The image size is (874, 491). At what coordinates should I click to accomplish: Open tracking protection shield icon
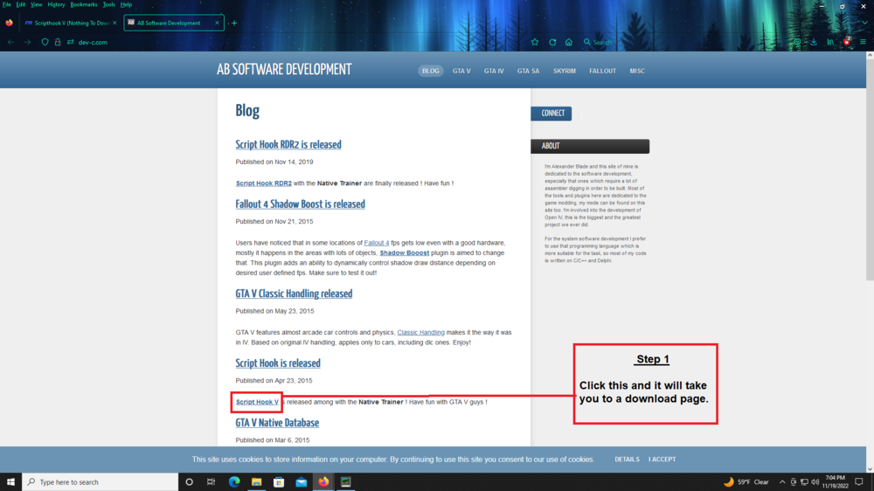coord(45,42)
